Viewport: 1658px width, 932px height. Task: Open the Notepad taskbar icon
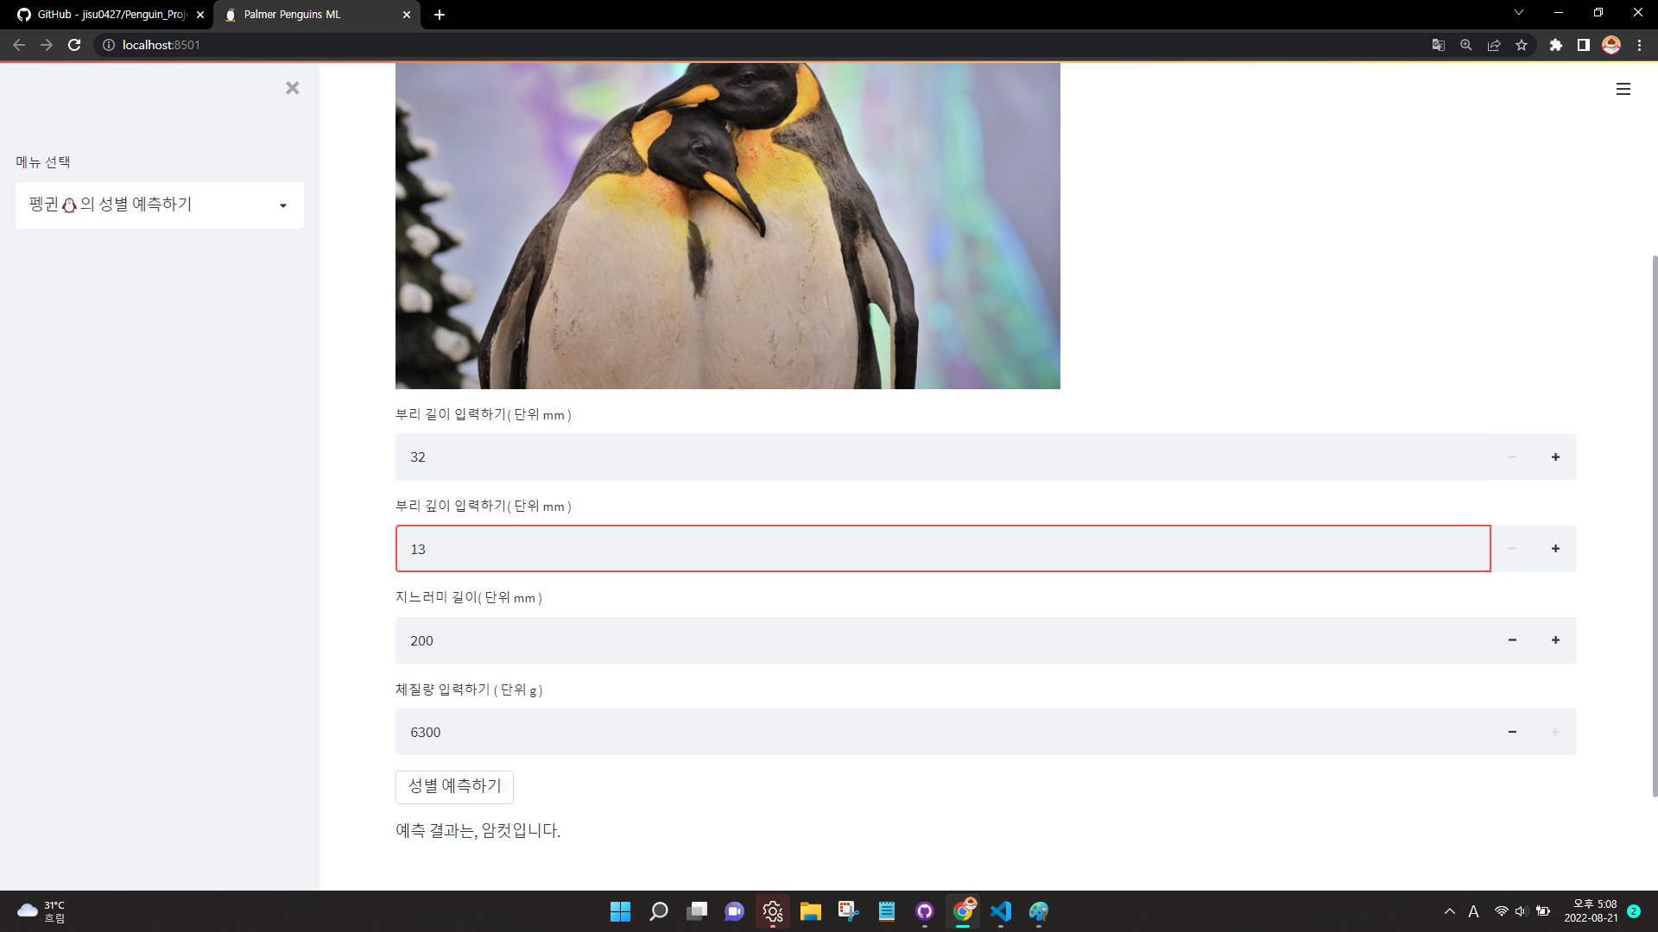(x=887, y=911)
